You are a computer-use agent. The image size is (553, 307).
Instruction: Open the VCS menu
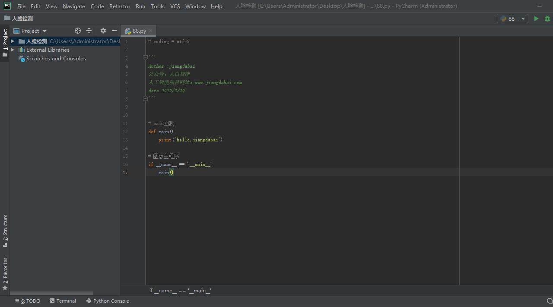point(175,6)
